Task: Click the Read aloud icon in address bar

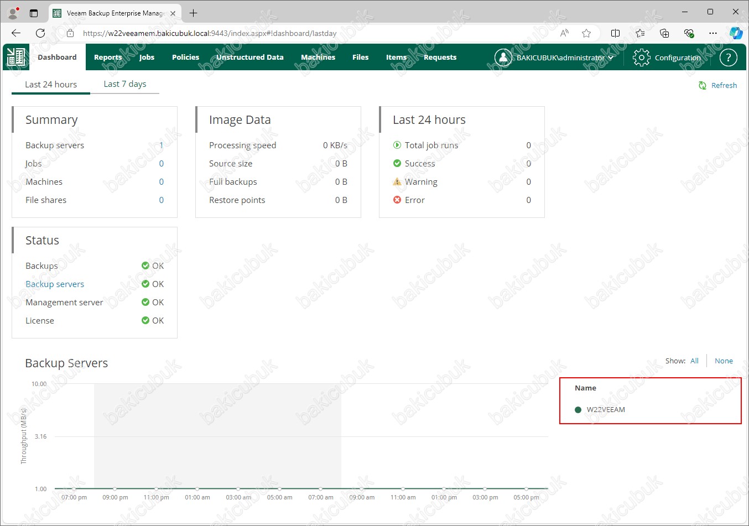Action: [564, 33]
